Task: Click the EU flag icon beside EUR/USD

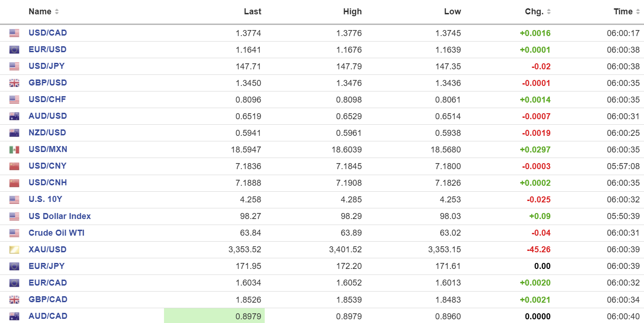Action: [x=14, y=50]
